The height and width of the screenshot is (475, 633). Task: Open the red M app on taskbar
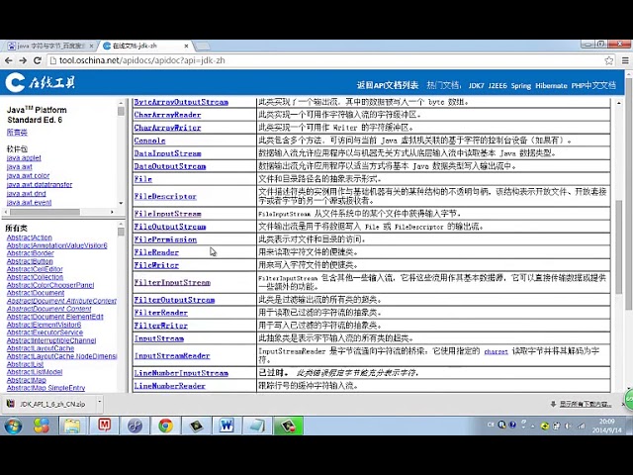[x=104, y=426]
